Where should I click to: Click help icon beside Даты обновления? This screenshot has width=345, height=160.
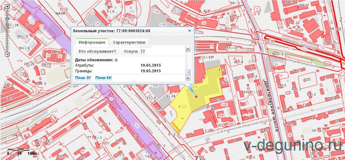point(116,60)
